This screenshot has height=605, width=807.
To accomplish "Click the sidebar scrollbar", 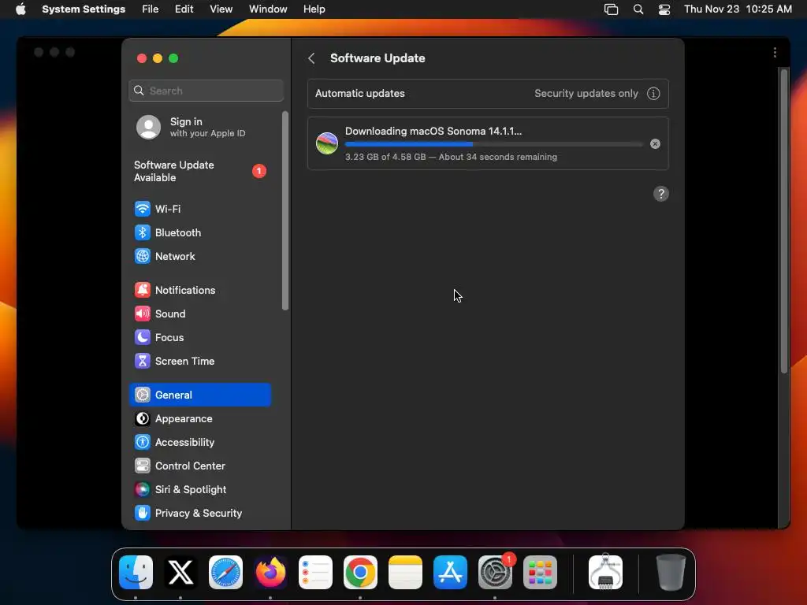I will (285, 211).
